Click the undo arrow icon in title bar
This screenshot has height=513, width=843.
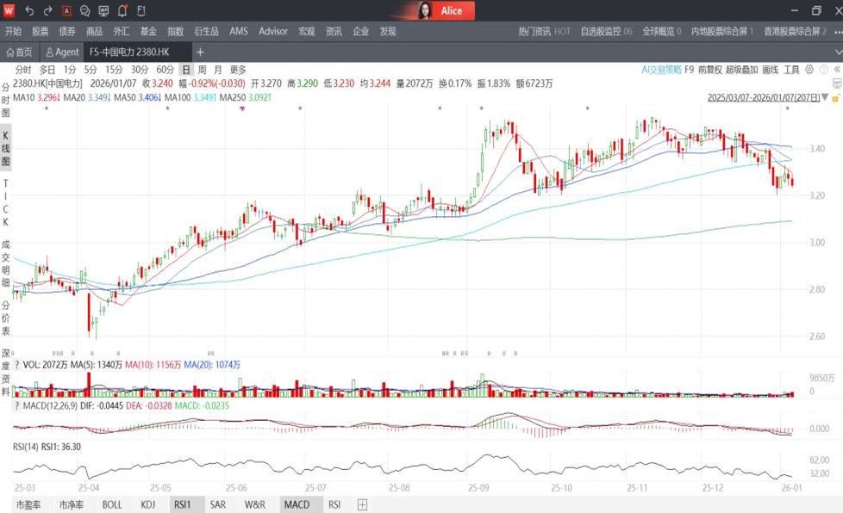(29, 11)
